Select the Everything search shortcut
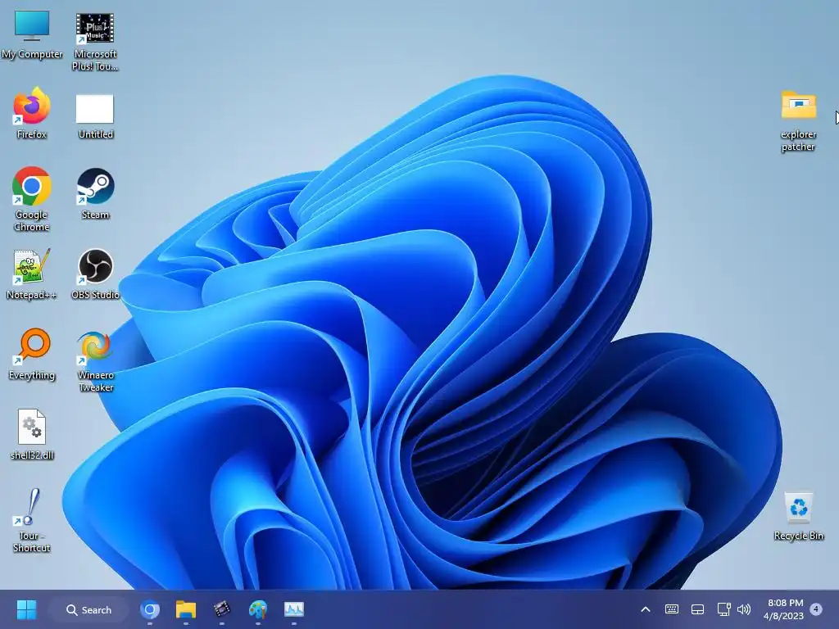This screenshot has height=629, width=839. [32, 355]
